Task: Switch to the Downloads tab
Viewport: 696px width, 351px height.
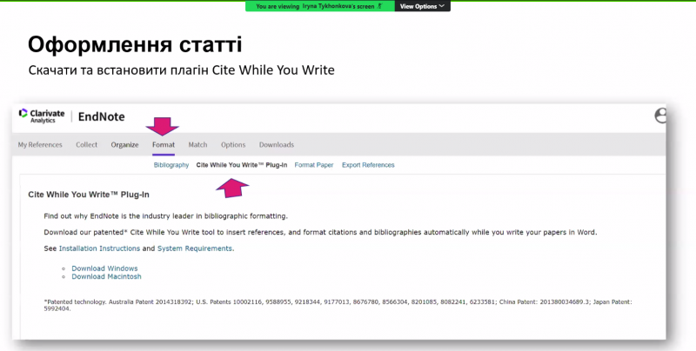Action: pyautogui.click(x=277, y=144)
